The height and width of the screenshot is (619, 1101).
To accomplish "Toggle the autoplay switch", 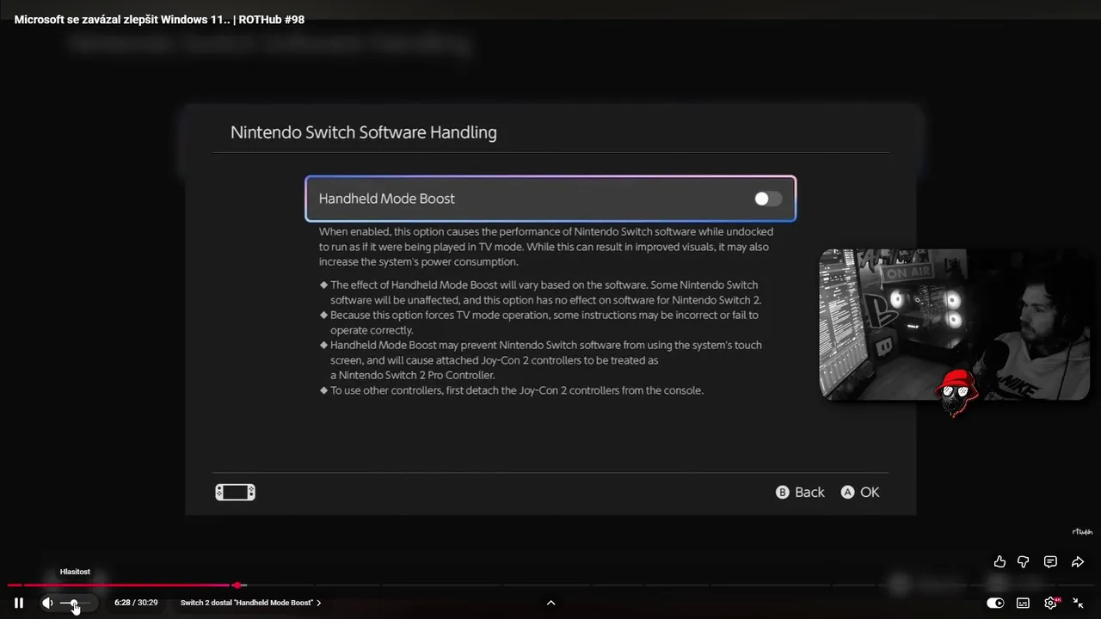I will pos(995,603).
